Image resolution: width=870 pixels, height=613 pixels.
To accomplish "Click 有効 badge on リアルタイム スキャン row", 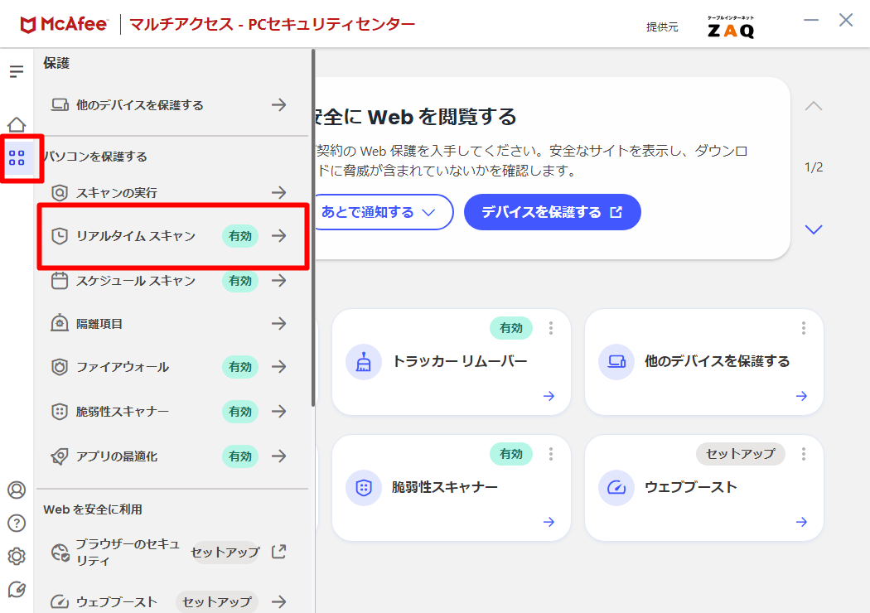I will tap(240, 236).
